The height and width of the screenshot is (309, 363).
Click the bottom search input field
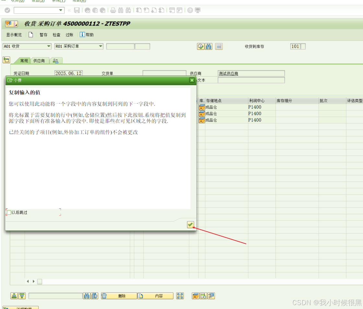pos(55,296)
